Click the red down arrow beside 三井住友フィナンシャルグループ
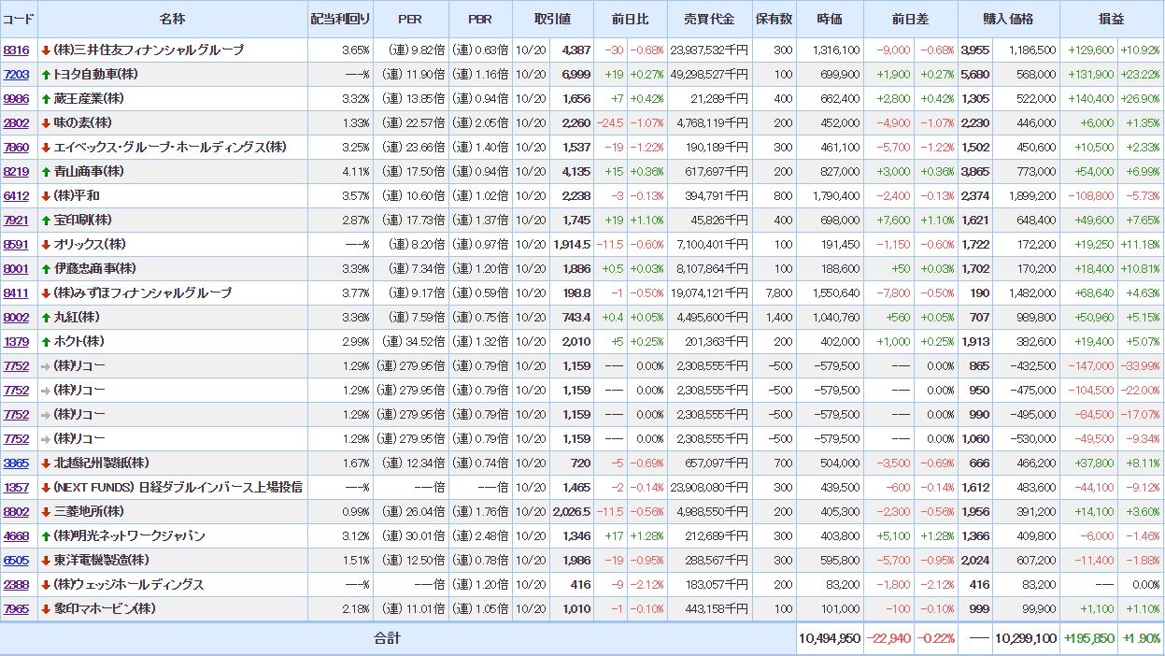The height and width of the screenshot is (656, 1165). coord(45,50)
